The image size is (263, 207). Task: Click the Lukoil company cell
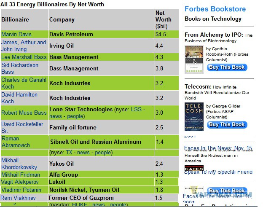[x=101, y=182]
